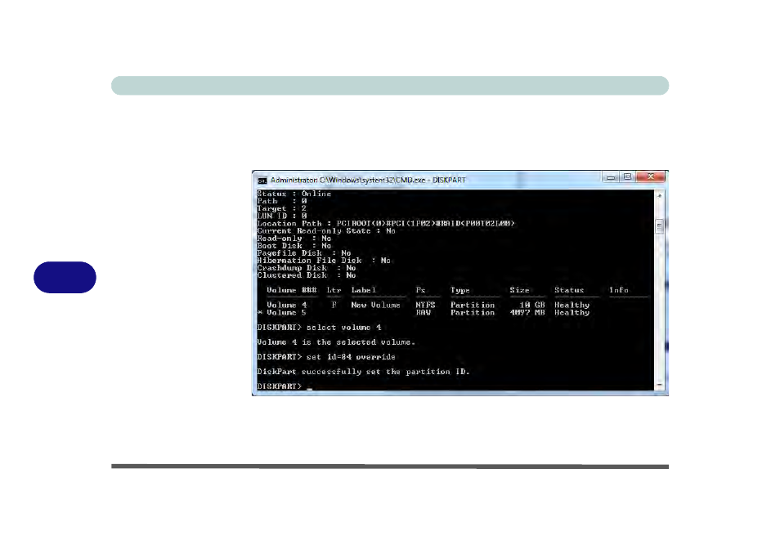Screen dimensions: 780x549
Task: Click 'Current Read-only State : No' line
Action: (326, 231)
